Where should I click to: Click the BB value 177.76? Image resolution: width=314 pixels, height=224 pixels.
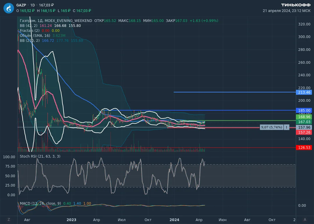[62, 41]
